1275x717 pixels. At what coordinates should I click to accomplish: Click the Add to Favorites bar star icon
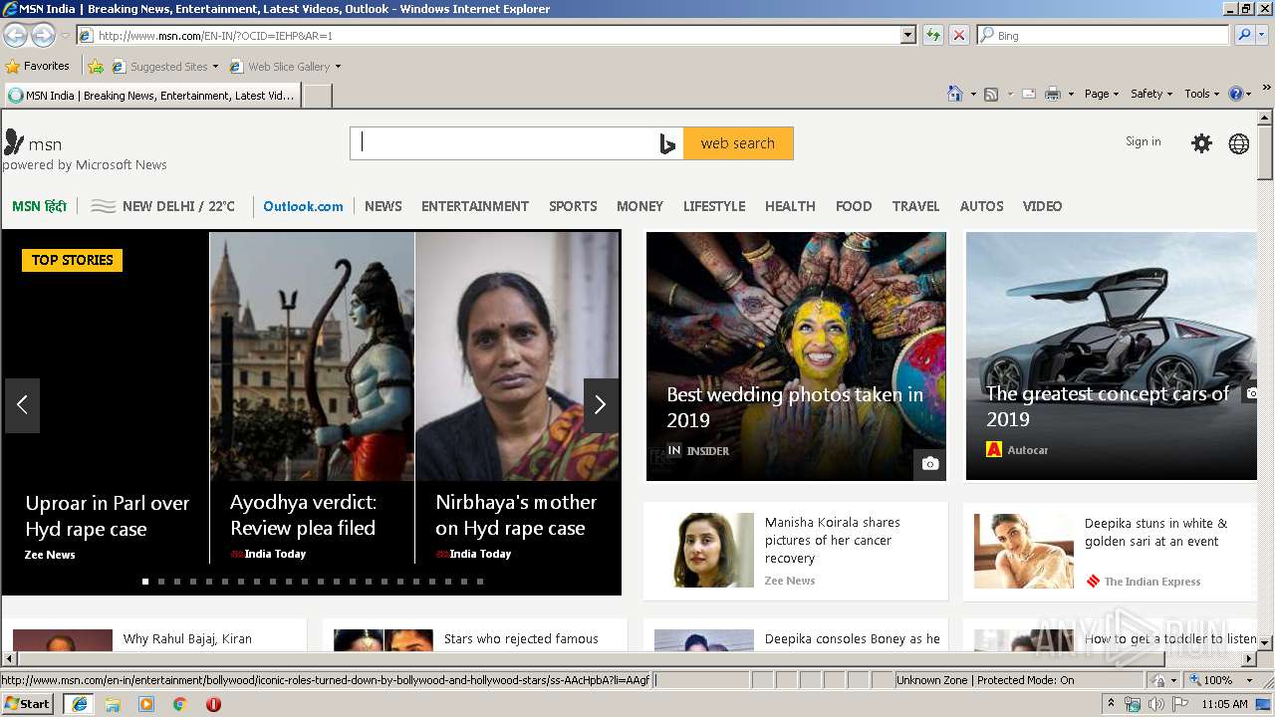pyautogui.click(x=96, y=67)
